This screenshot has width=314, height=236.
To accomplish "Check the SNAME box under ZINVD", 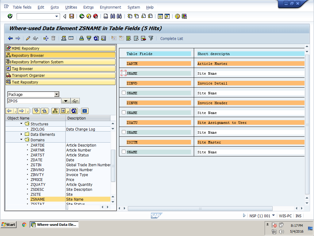I will [x=124, y=93].
